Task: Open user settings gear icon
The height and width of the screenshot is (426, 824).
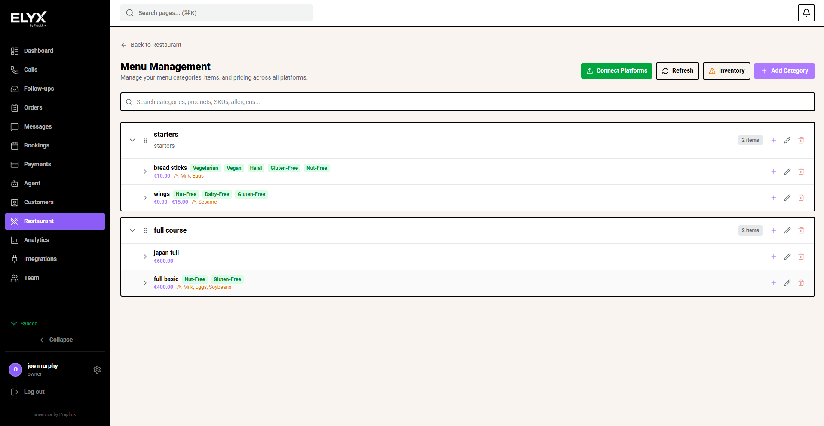Action: tap(97, 370)
